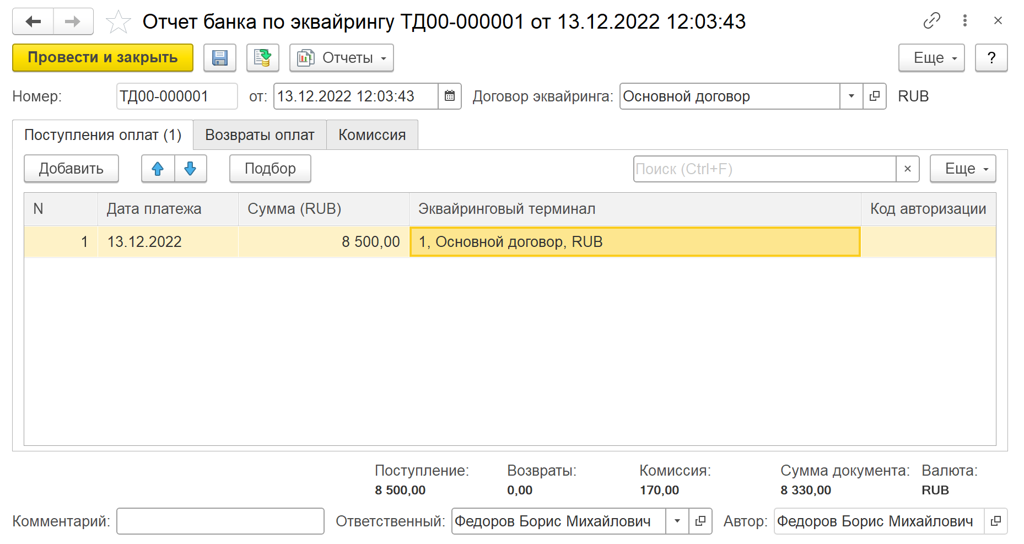Switch to the Возвраты оплат tab
1024x544 pixels.
(260, 135)
